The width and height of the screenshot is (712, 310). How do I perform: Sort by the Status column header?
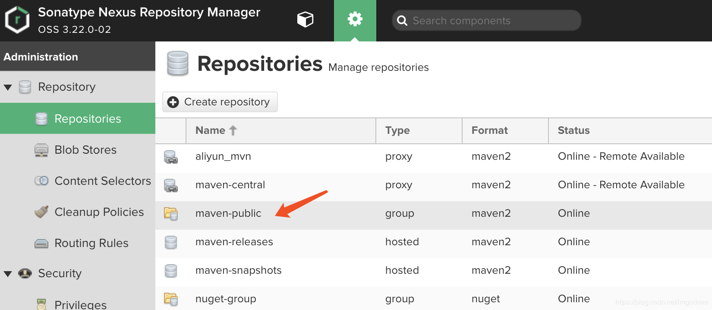click(573, 130)
